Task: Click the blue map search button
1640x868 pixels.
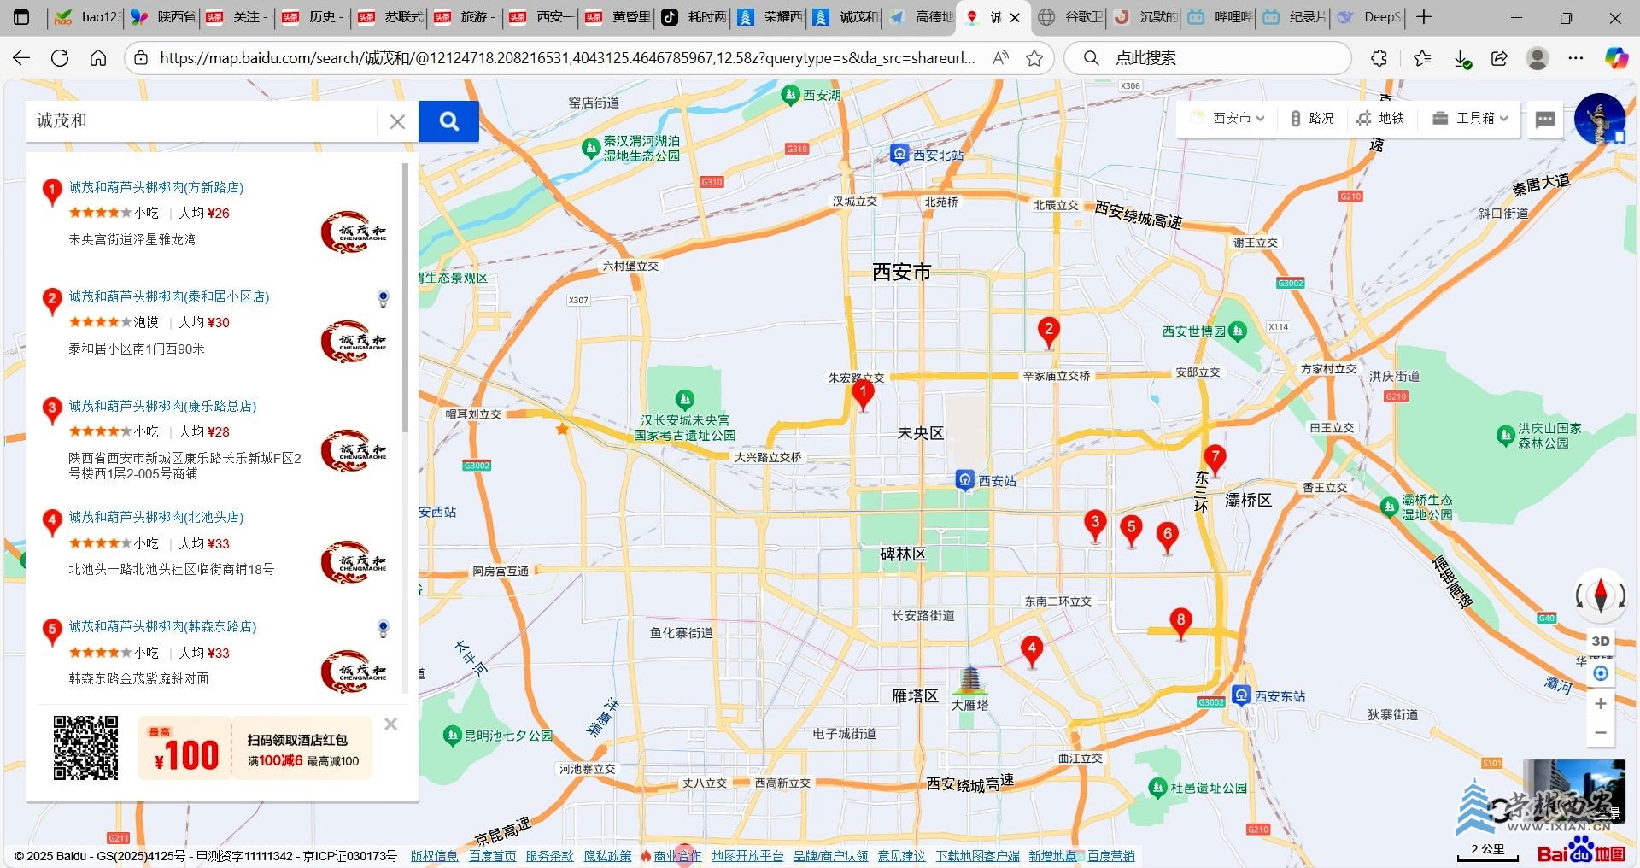Action: click(x=448, y=121)
